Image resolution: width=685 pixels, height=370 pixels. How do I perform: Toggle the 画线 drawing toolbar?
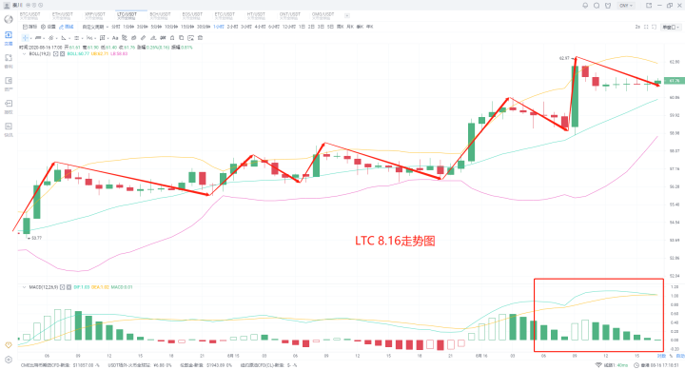pyautogui.click(x=67, y=27)
